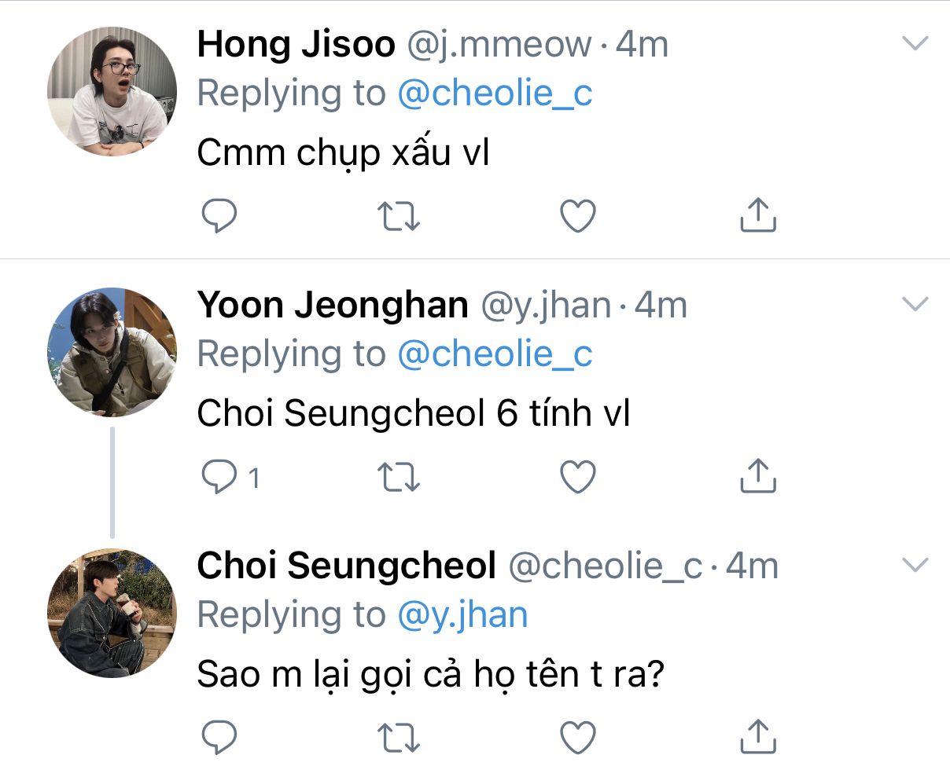Like Yoon Jeonghan's tweet
This screenshot has height=777, width=950.
pyautogui.click(x=578, y=477)
